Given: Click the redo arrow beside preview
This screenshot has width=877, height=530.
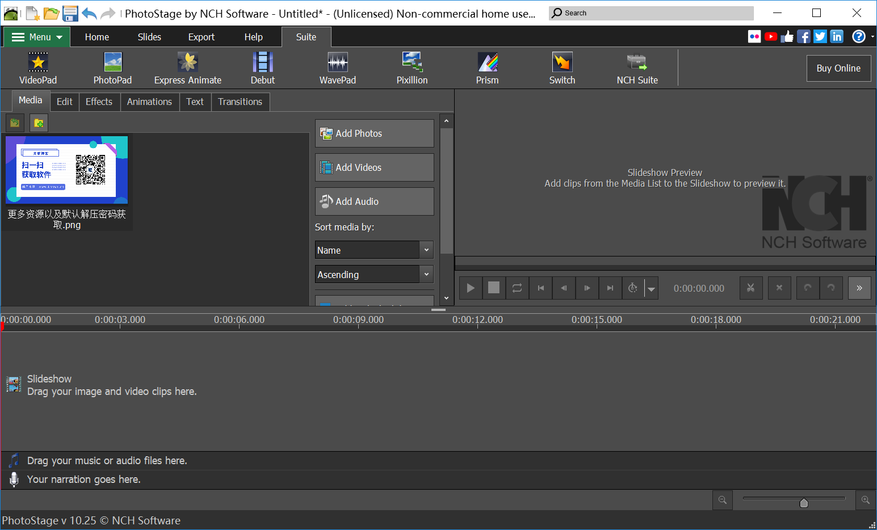Looking at the screenshot, I should point(831,288).
